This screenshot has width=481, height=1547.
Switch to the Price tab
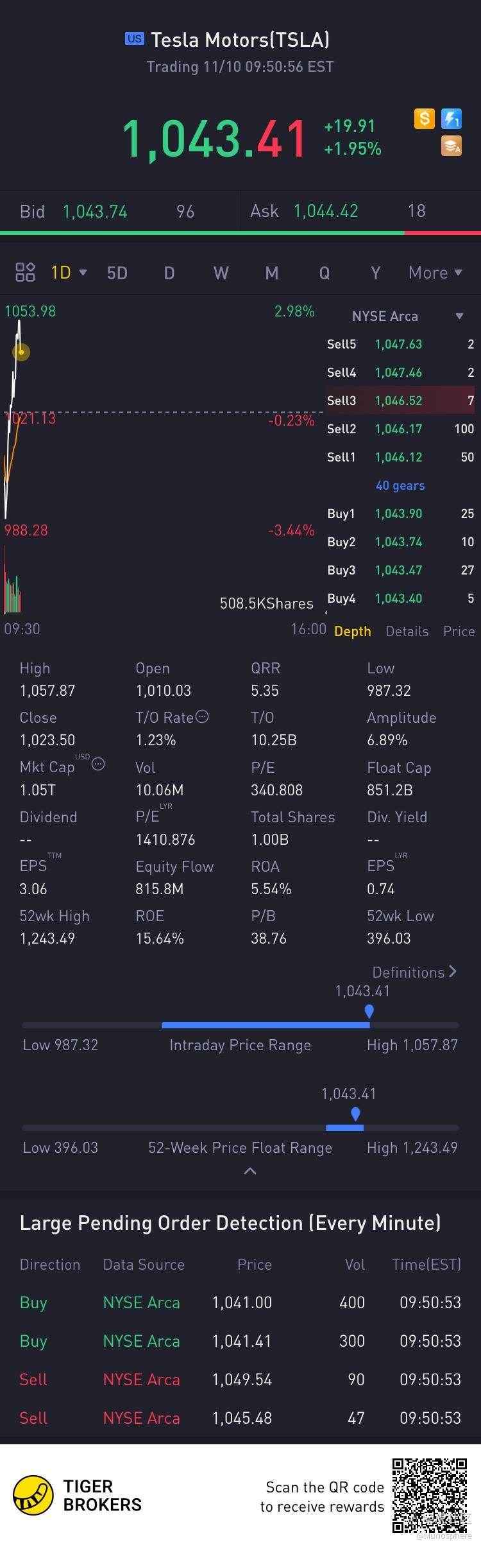coord(459,631)
